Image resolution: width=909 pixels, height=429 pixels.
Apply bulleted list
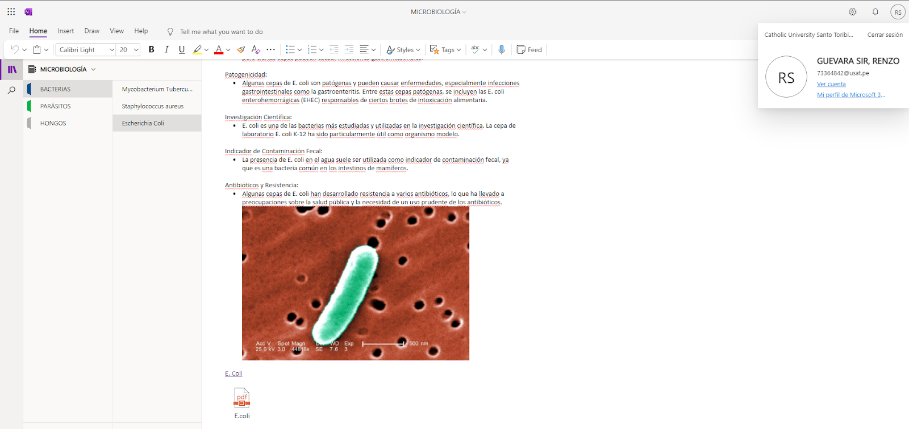click(290, 49)
